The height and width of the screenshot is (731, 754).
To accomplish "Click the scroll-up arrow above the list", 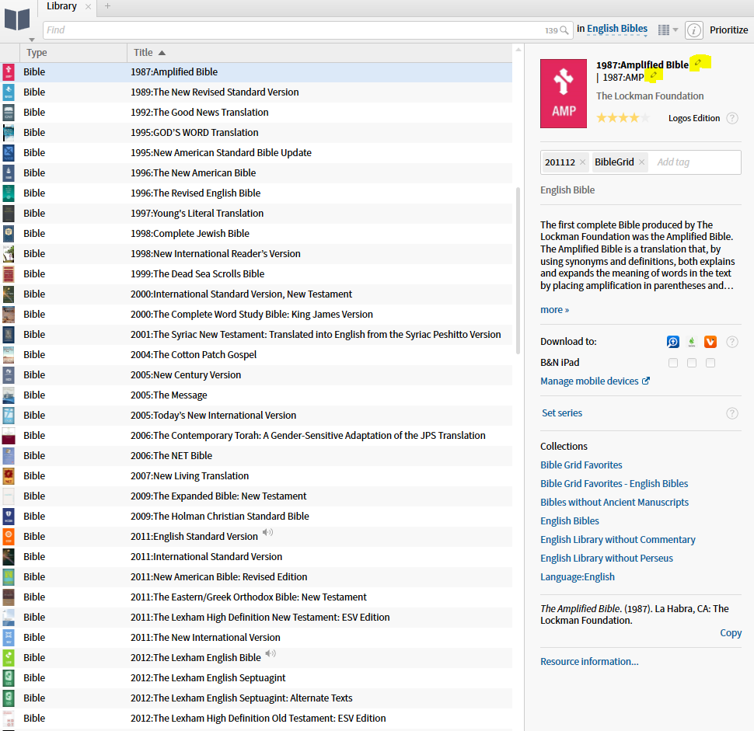I will point(518,50).
